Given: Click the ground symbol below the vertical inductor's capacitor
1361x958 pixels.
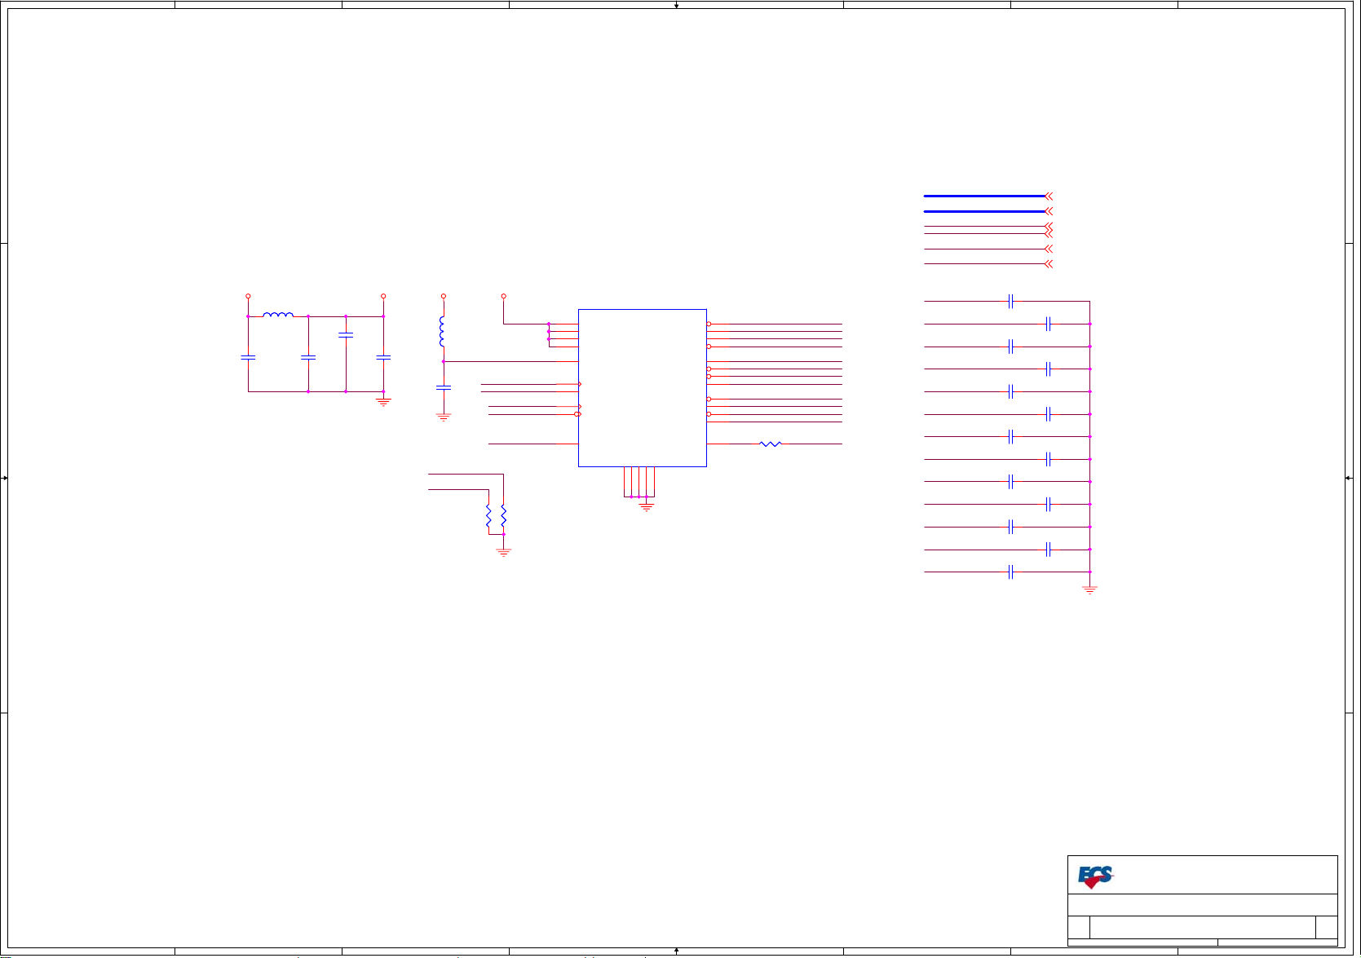Looking at the screenshot, I should click(444, 417).
